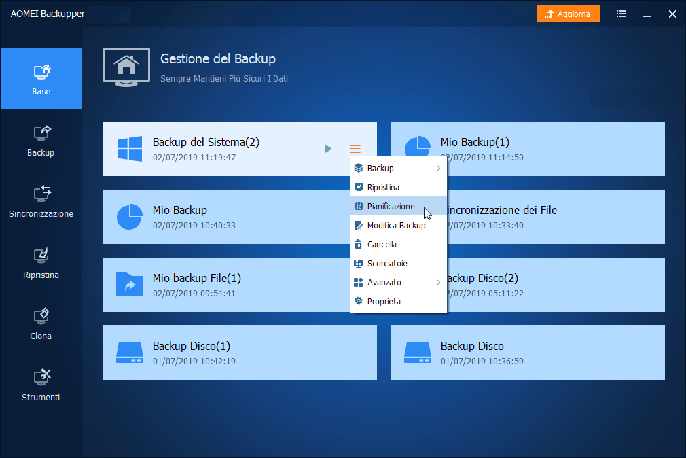Choose Pianificazione from the context menu
Image resolution: width=686 pixels, height=458 pixels.
pos(391,206)
